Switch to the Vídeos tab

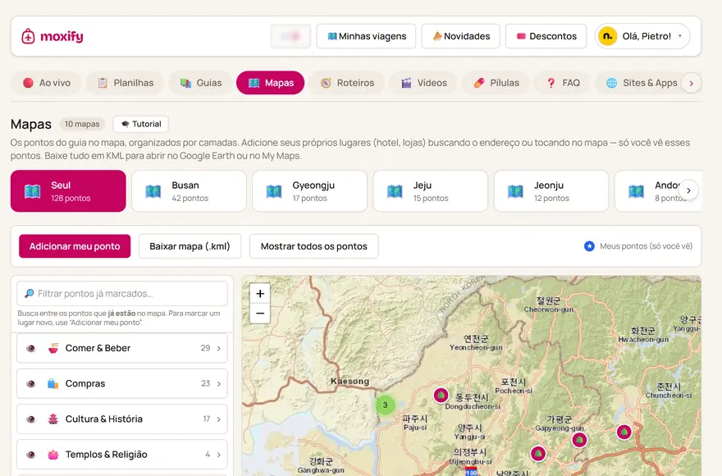click(x=423, y=83)
